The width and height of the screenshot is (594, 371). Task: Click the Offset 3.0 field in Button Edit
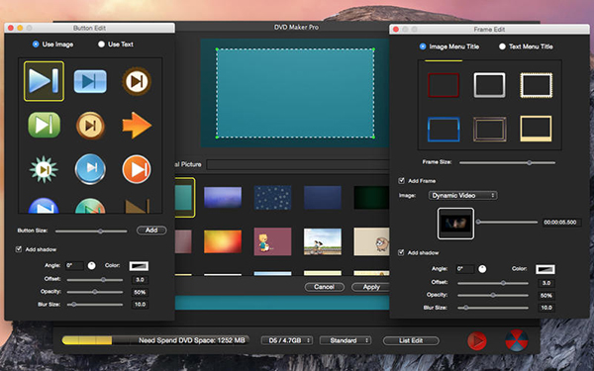point(140,280)
